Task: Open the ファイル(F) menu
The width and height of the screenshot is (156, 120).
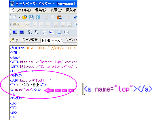Action: click(x=24, y=10)
